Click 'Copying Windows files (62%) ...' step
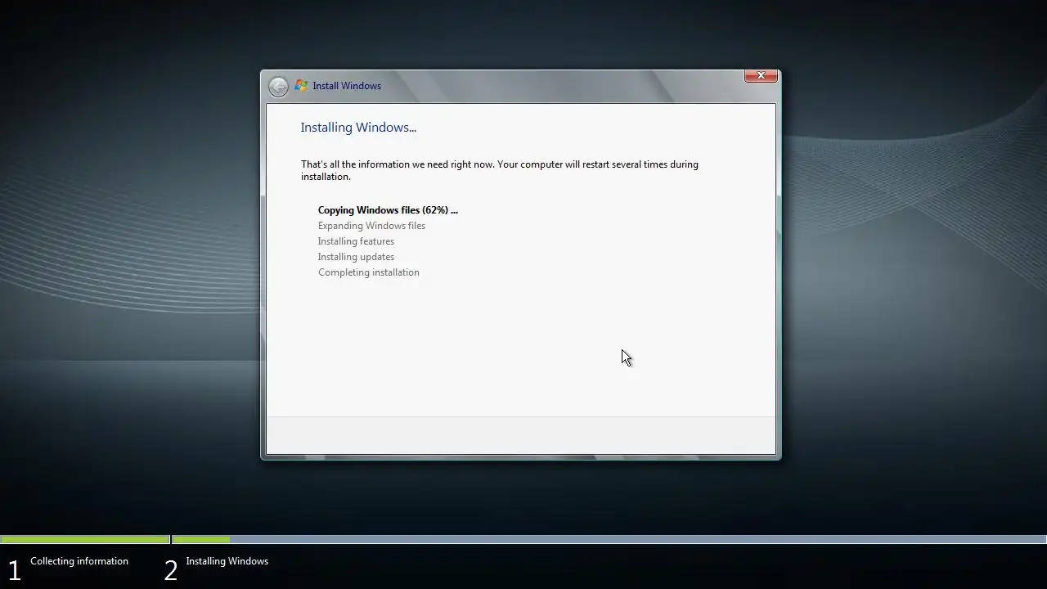 click(x=388, y=210)
